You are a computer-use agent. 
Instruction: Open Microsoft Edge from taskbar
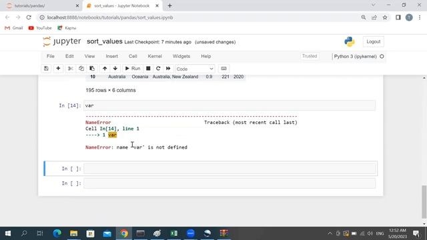point(57,233)
